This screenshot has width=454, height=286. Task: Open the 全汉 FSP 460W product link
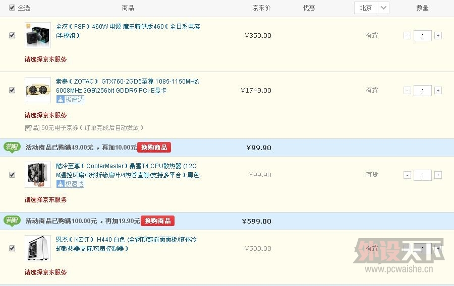click(x=128, y=31)
